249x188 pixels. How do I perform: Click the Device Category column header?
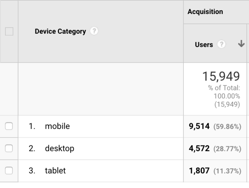[60, 31]
